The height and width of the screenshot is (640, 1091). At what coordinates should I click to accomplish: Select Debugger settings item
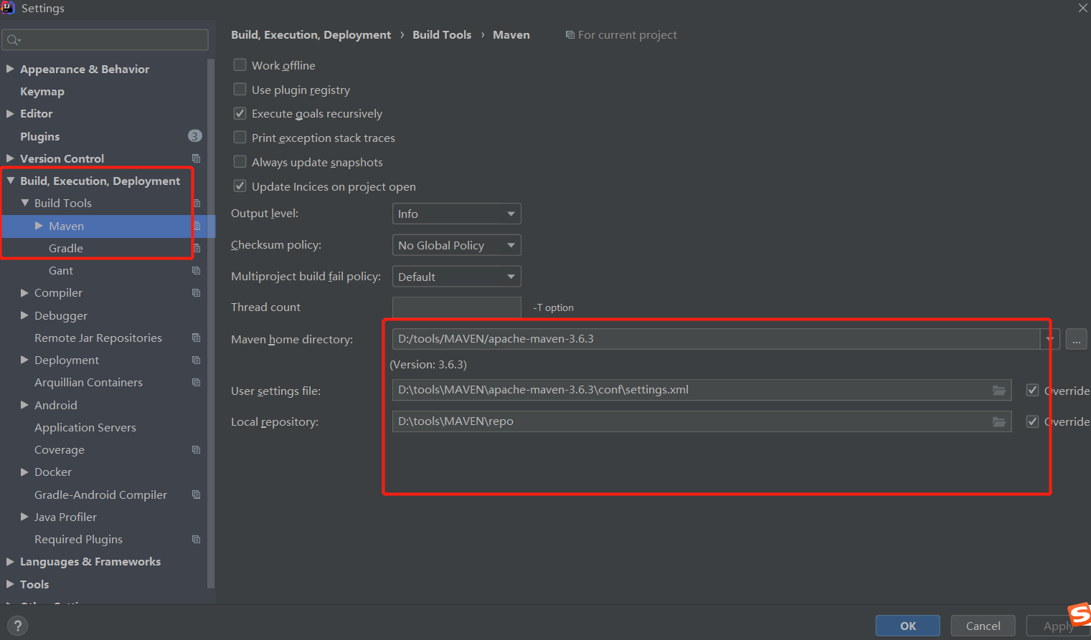61,315
